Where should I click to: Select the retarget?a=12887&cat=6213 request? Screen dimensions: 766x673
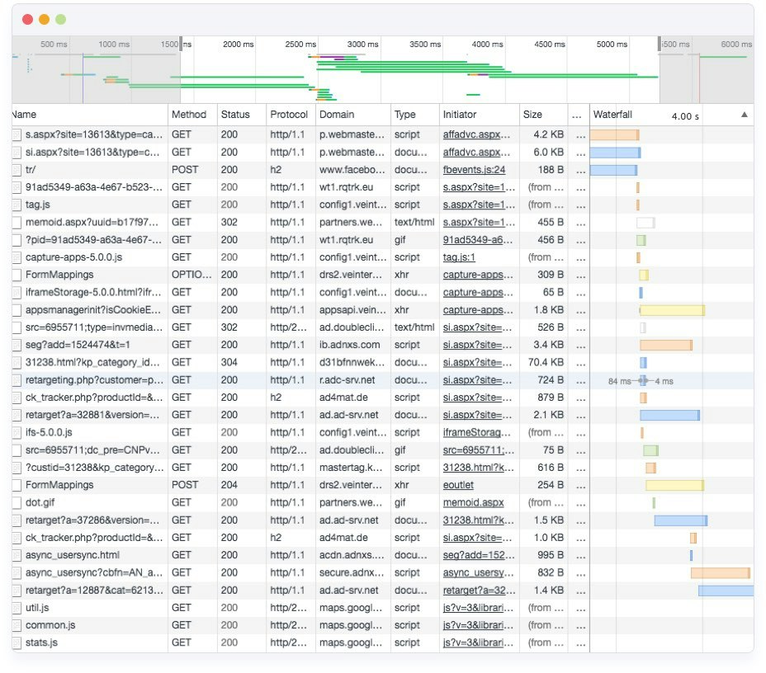[383, 591]
